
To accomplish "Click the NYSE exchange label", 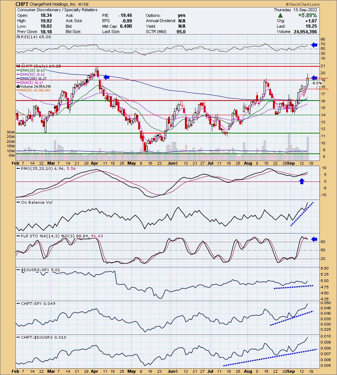I will point(83,4).
